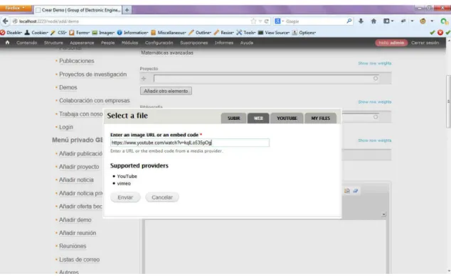Open the CSS developer toolbar menu

(58, 33)
